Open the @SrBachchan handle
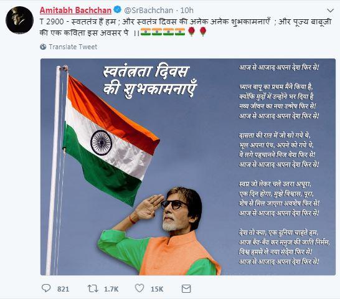 (x=149, y=10)
